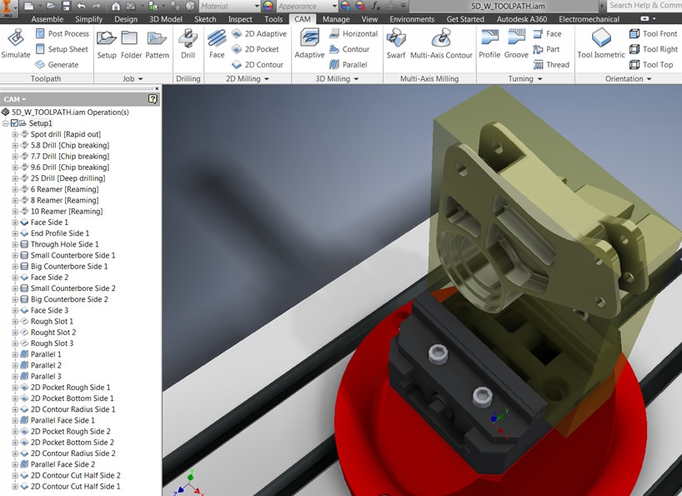
Task: Collapse the Setup1 tree node
Action: [6, 123]
